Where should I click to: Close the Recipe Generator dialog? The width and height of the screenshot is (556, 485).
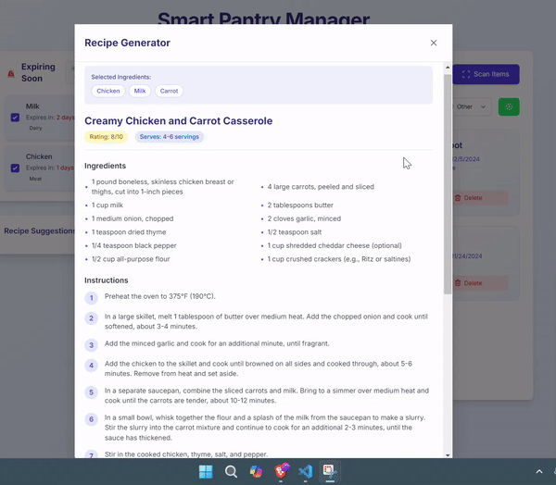[434, 43]
